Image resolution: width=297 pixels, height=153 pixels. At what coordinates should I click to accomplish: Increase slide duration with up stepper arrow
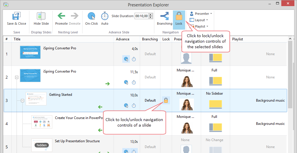coord(151,15)
